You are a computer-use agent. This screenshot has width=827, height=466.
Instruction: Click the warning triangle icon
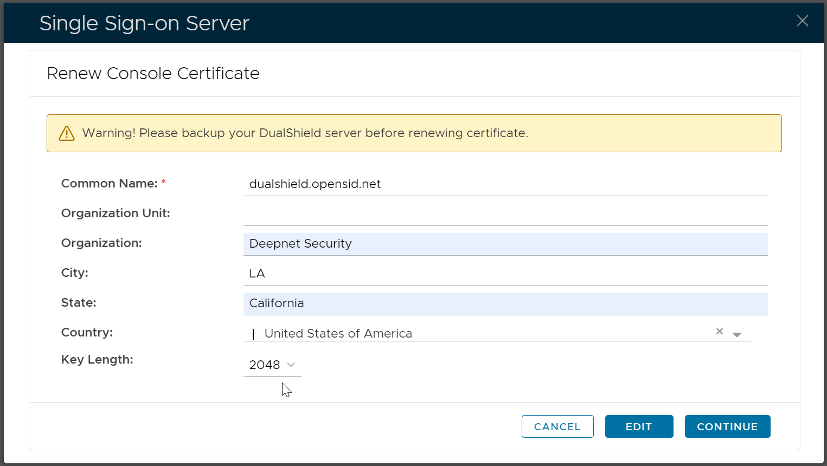coord(66,133)
